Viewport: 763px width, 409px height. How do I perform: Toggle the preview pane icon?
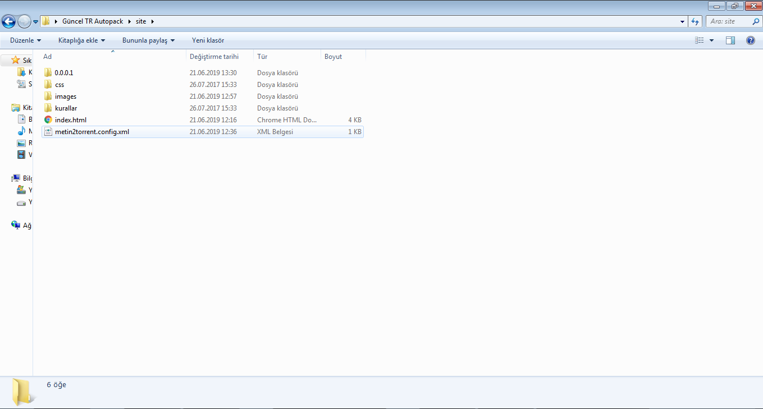click(x=730, y=40)
